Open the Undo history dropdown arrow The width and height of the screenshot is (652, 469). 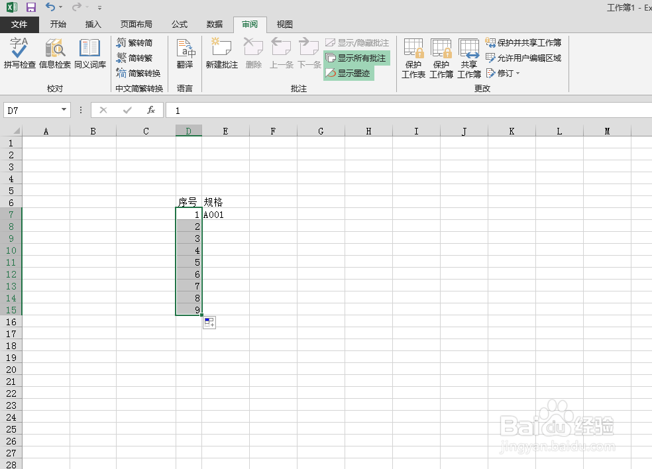pos(61,7)
